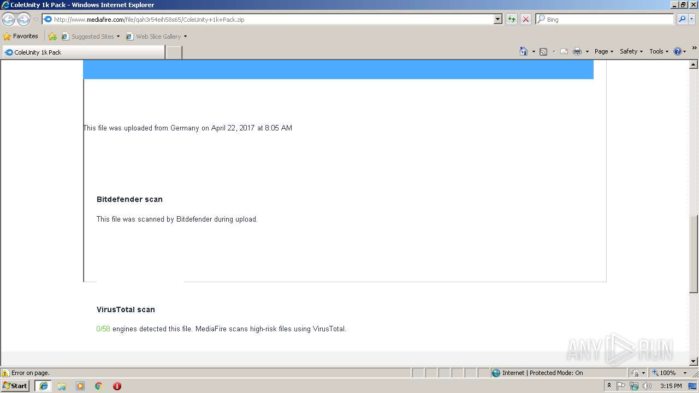The height and width of the screenshot is (393, 699).
Task: Click the scanned by Bitdefender during upload text
Action: click(177, 219)
